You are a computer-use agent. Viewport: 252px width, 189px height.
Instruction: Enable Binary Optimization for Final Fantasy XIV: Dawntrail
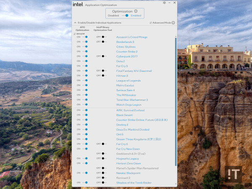[x=104, y=71]
